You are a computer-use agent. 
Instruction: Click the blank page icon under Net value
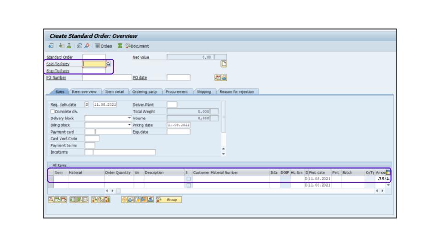pos(224,64)
